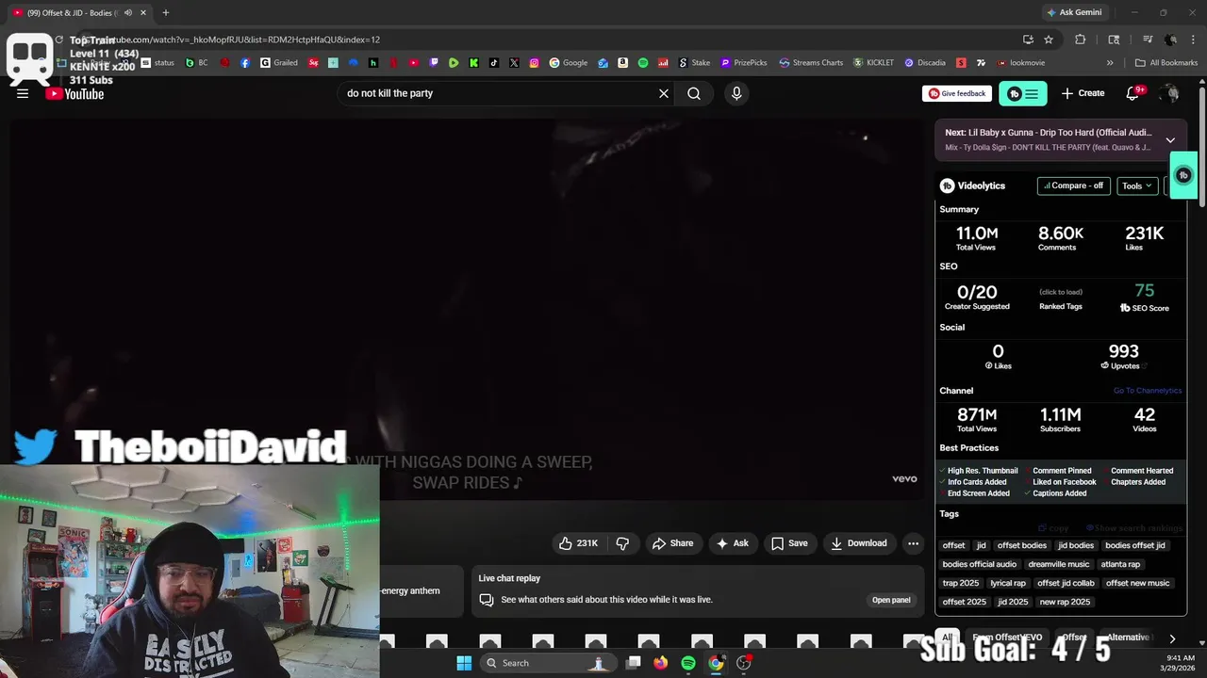Share the video

pyautogui.click(x=672, y=543)
